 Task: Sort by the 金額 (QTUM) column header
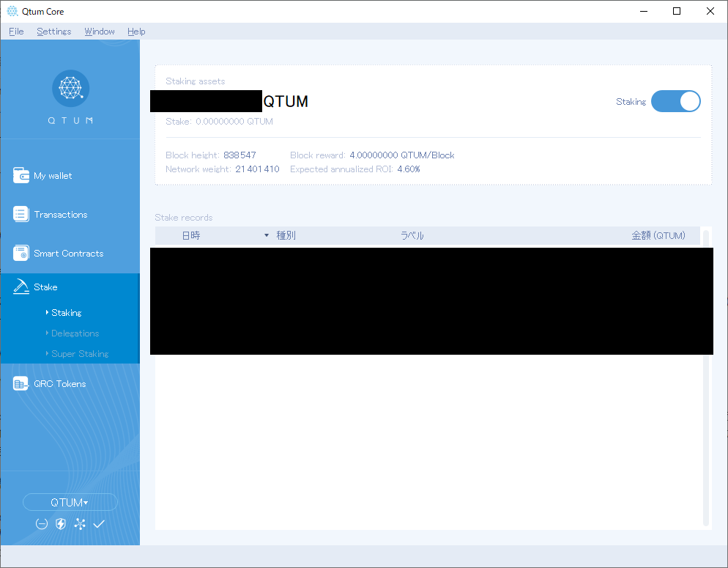pos(658,235)
